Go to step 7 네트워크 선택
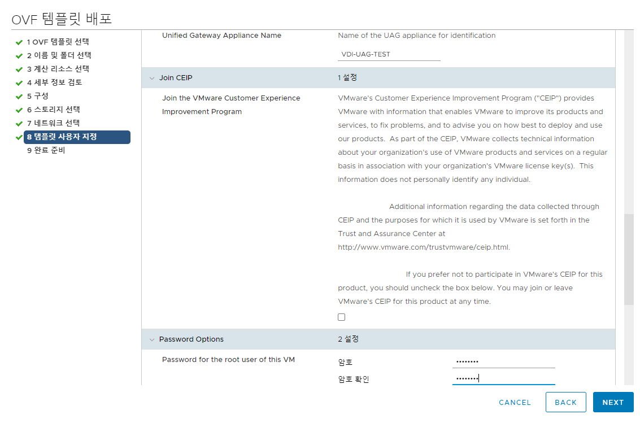The image size is (640, 423). (x=54, y=123)
